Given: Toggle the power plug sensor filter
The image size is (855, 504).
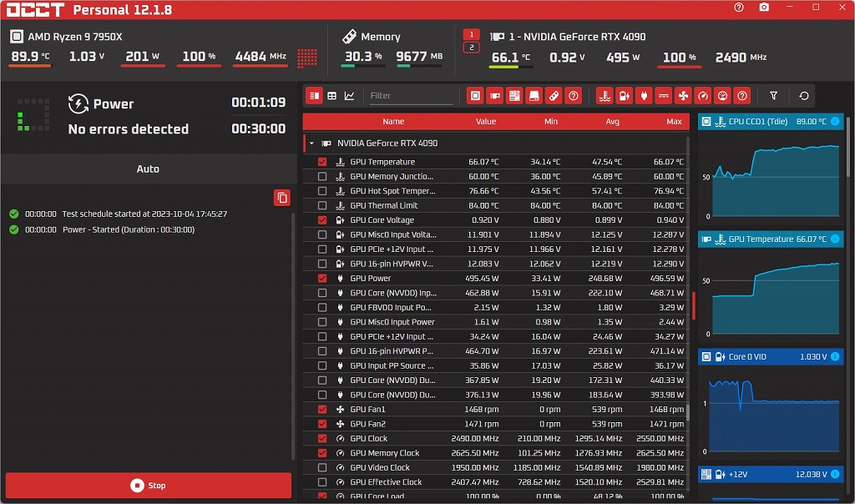Looking at the screenshot, I should pyautogui.click(x=644, y=96).
